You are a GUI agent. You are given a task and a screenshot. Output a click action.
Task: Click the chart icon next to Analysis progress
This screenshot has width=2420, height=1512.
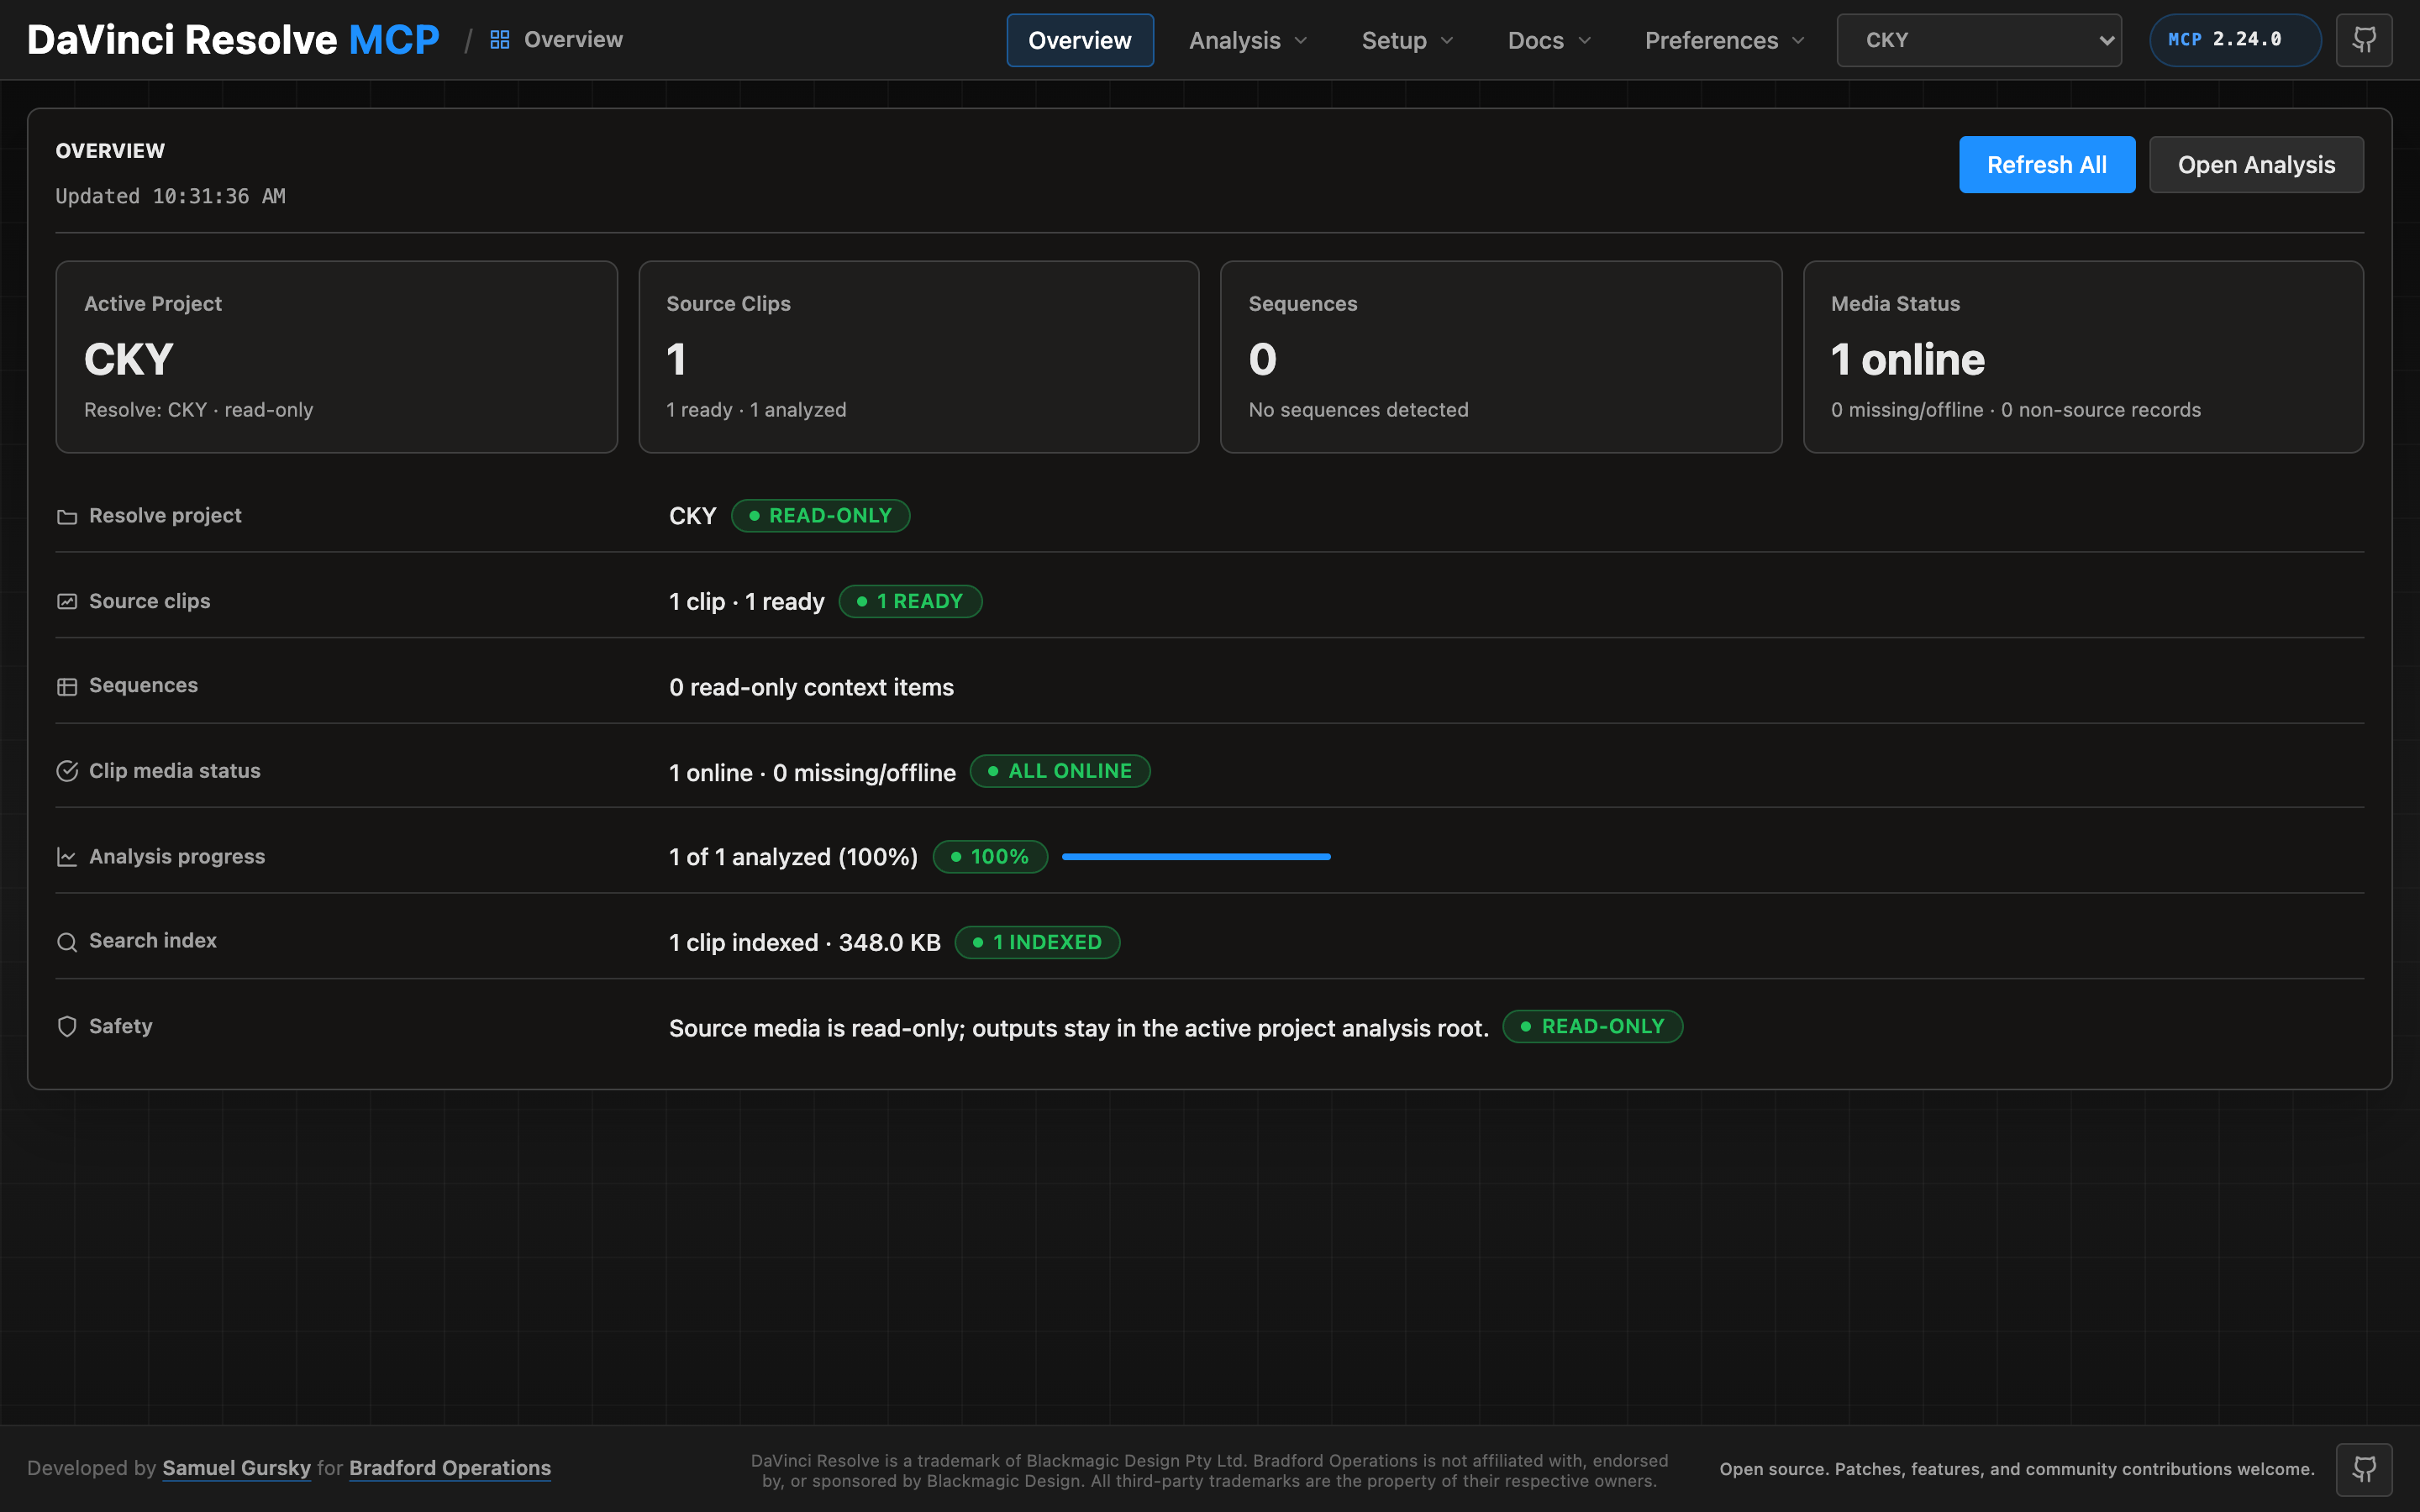pos(67,857)
